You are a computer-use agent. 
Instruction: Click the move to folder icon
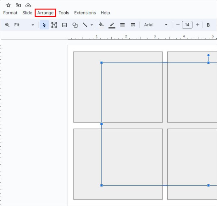point(18,5)
